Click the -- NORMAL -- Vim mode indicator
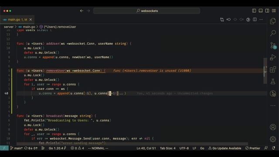This screenshot has width=279, height=157. [x=98, y=148]
